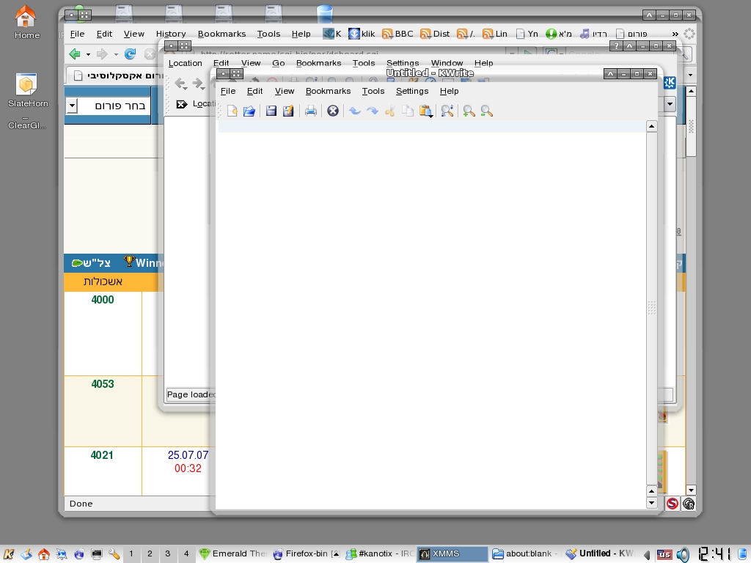Click the Home house icon in panel
The image size is (751, 563).
(43, 554)
